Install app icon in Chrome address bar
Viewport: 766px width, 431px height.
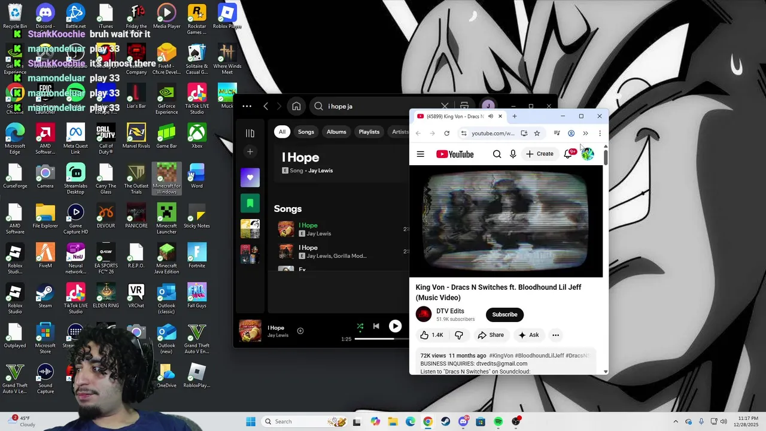[x=524, y=133]
